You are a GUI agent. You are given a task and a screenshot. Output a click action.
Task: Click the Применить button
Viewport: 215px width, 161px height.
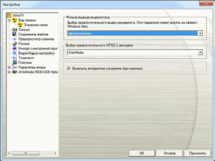pyautogui.click(x=198, y=153)
